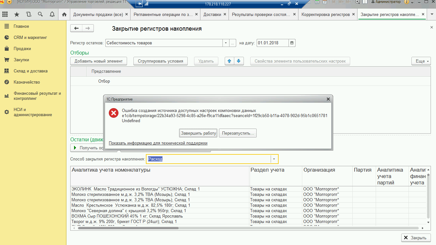This screenshot has height=245, width=436.
Task: Click the Аналитика учета номенклатуры column header
Action: coord(160,176)
